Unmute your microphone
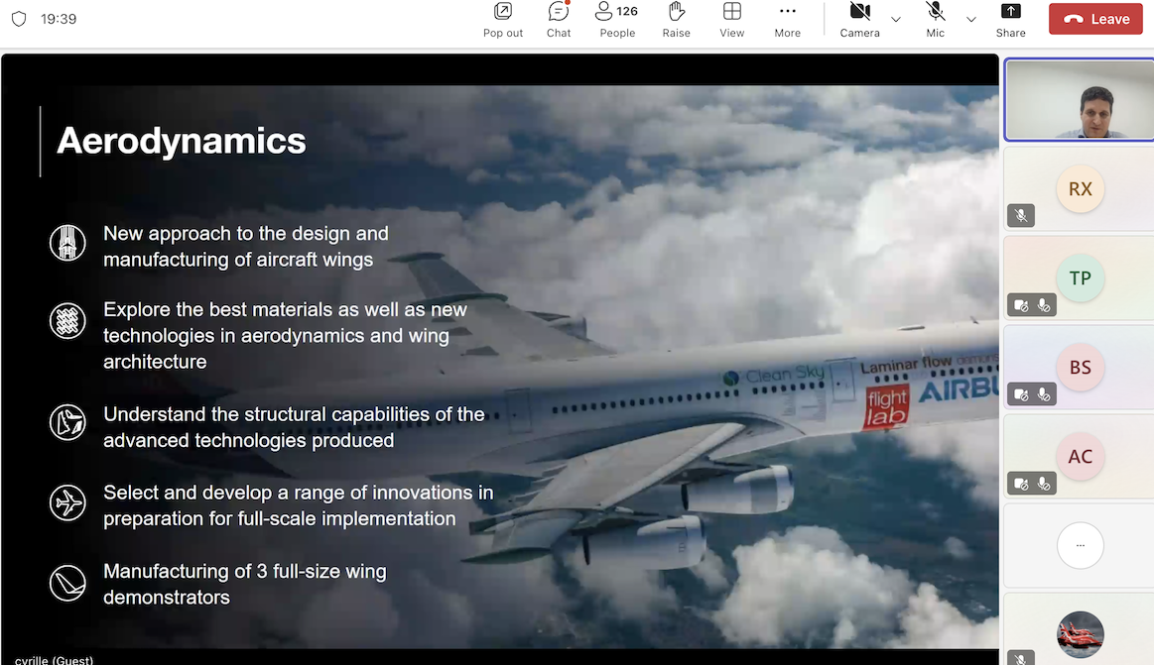This screenshot has width=1154, height=665. pos(934,19)
